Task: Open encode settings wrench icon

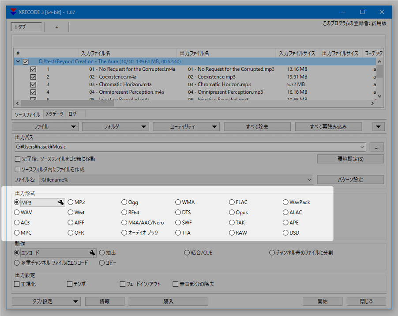Action: pos(92,253)
